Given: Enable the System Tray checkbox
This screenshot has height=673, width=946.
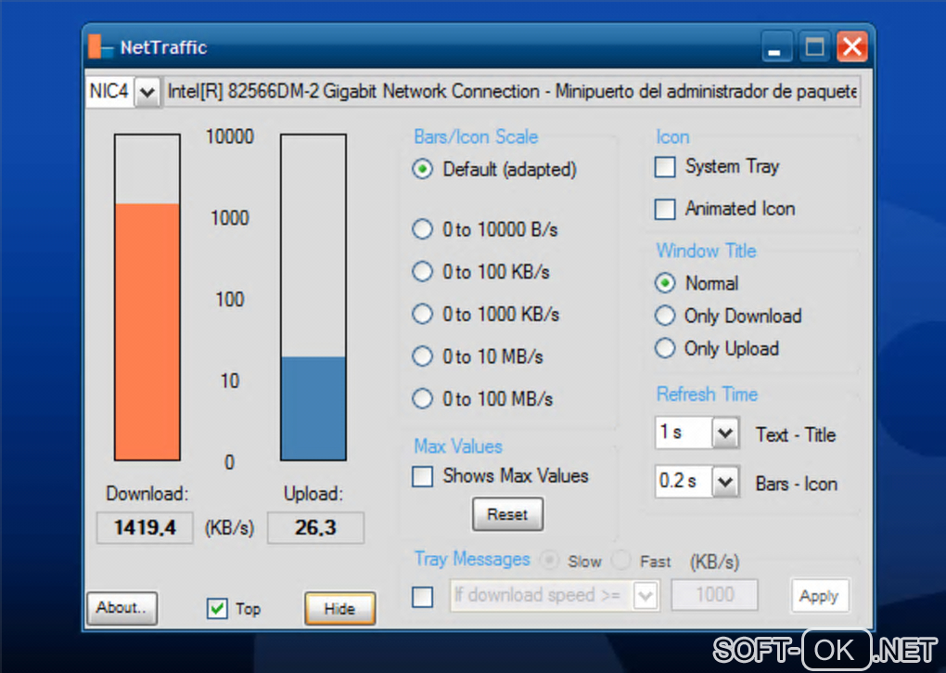Looking at the screenshot, I should [665, 166].
